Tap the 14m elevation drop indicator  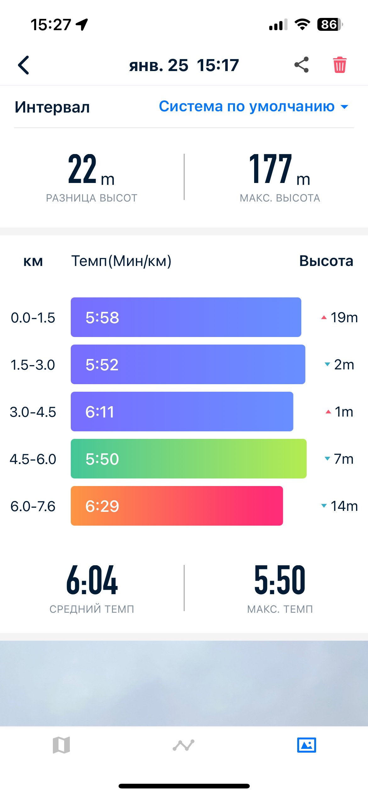pos(339,506)
